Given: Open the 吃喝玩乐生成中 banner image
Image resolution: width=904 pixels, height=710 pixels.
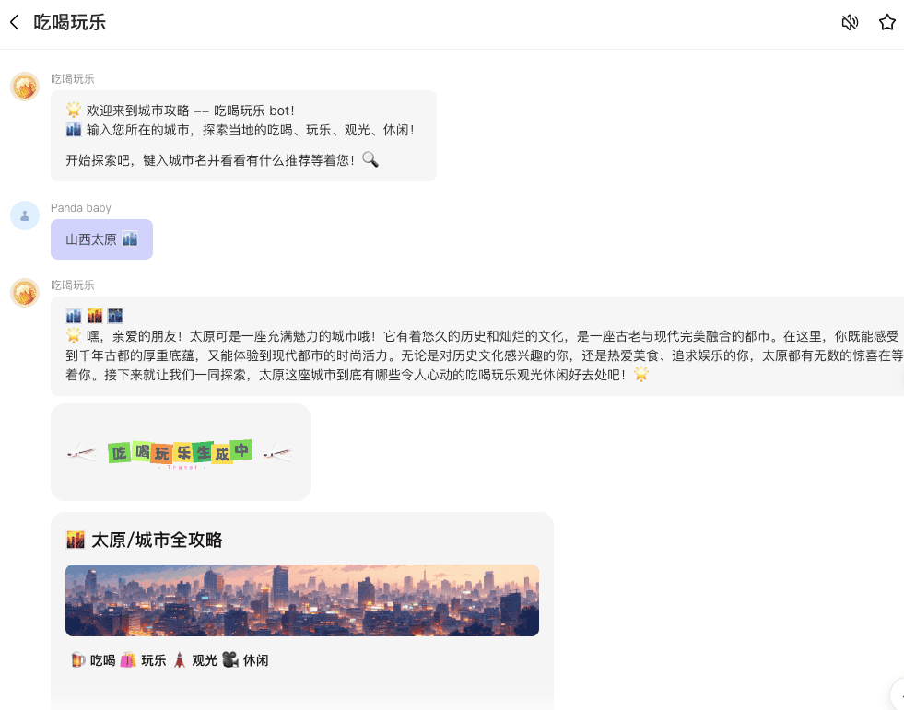Looking at the screenshot, I should pos(180,452).
